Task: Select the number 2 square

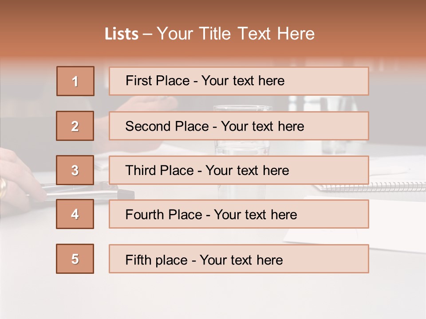Action: click(75, 126)
